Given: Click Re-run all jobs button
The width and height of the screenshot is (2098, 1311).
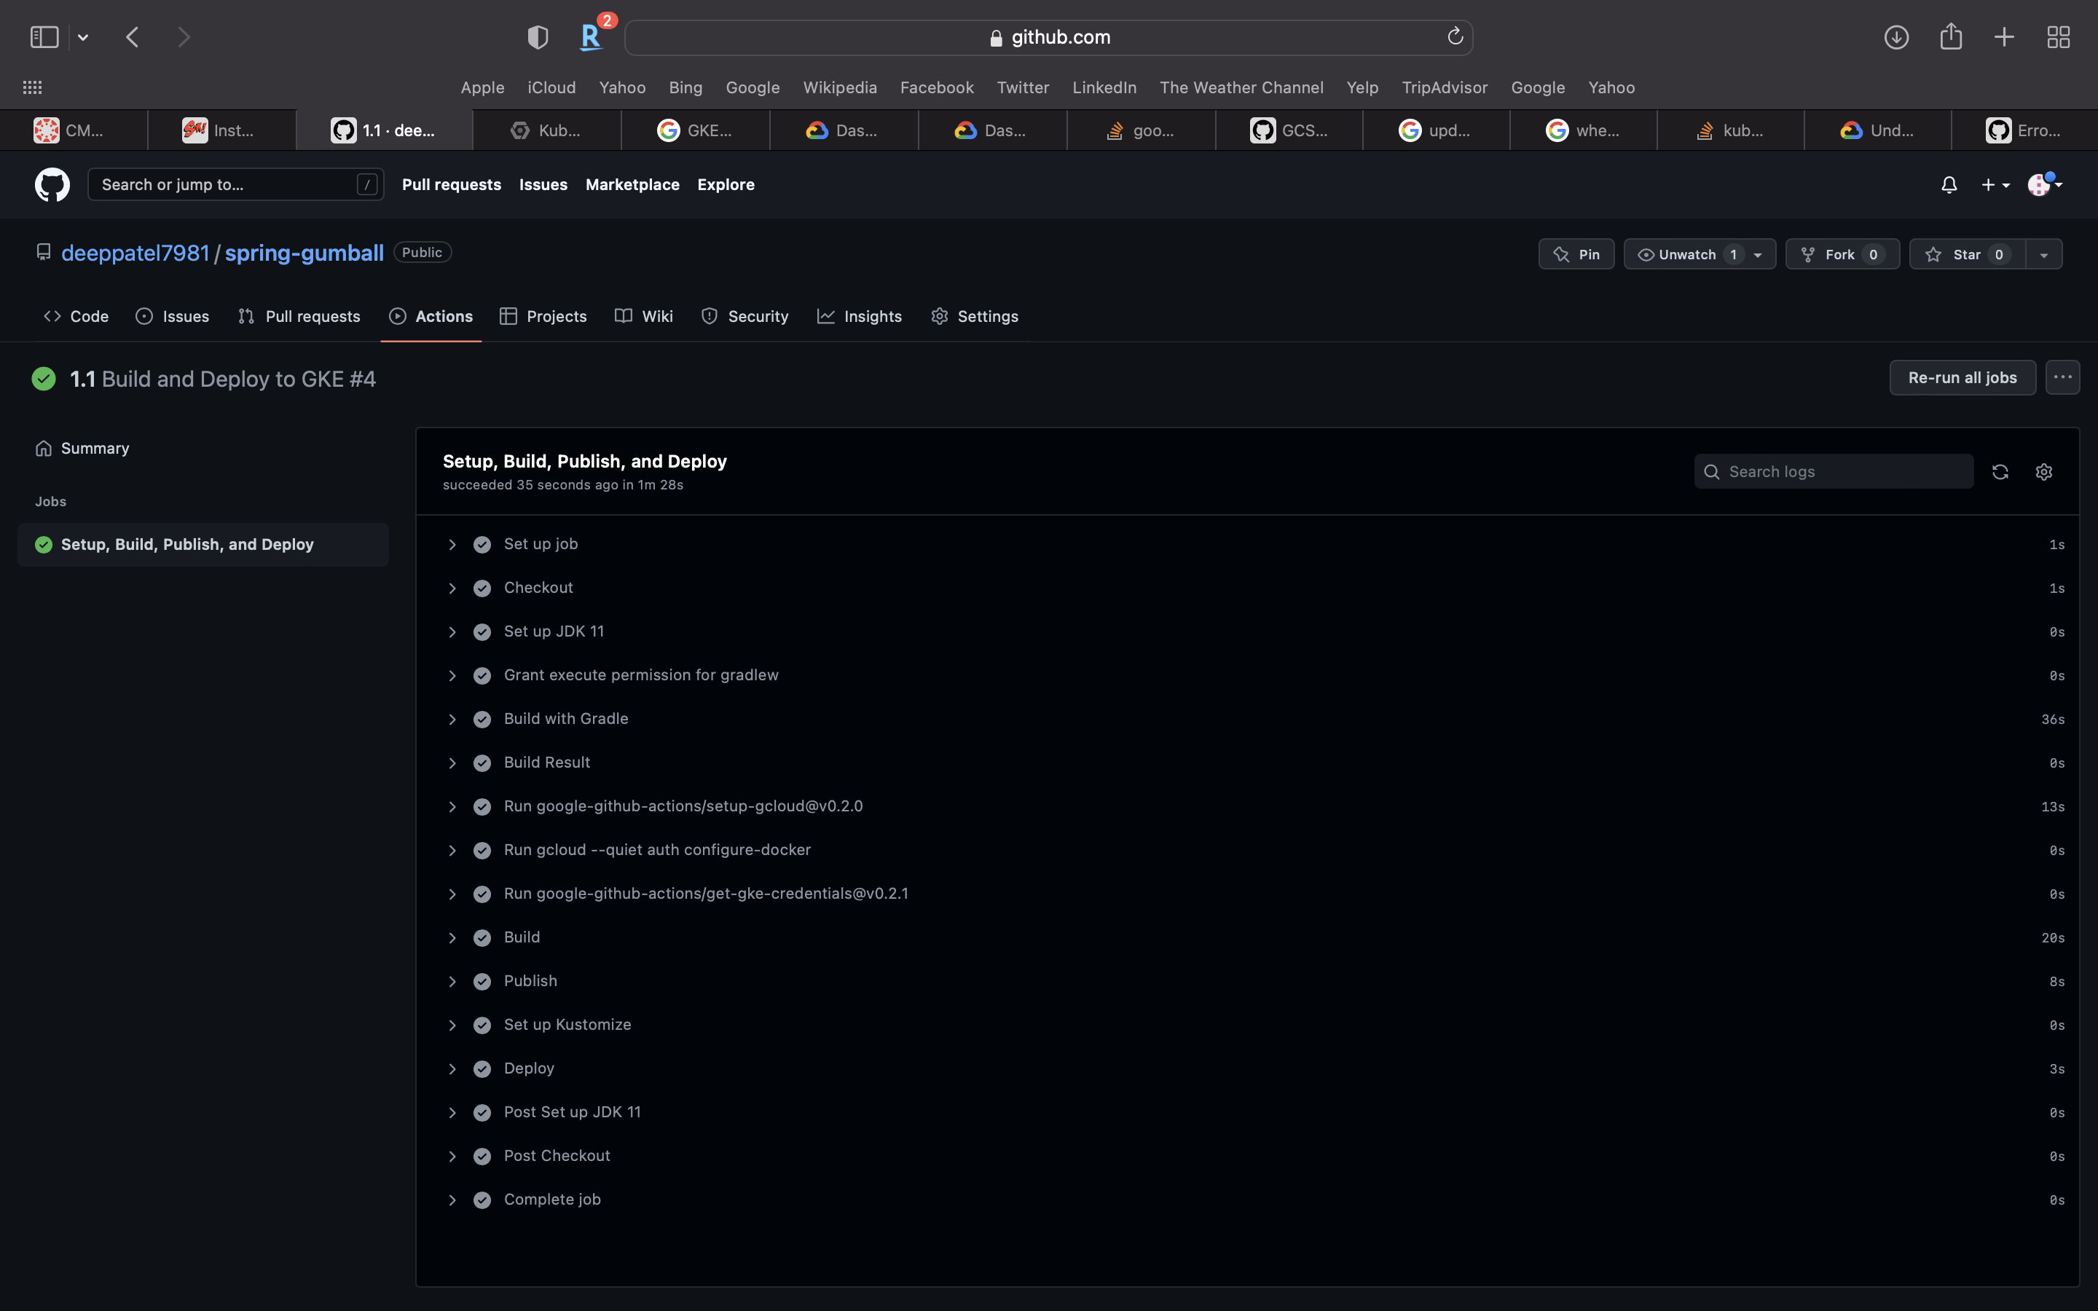Looking at the screenshot, I should (1962, 377).
